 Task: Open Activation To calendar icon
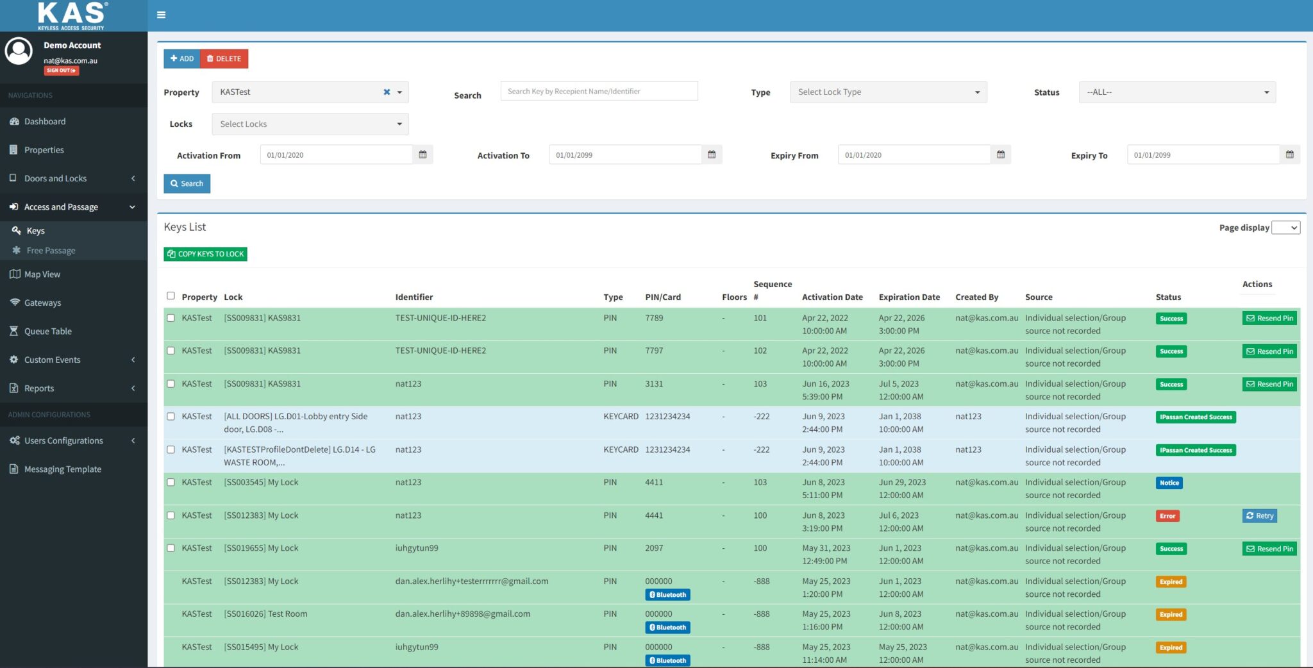tap(712, 154)
